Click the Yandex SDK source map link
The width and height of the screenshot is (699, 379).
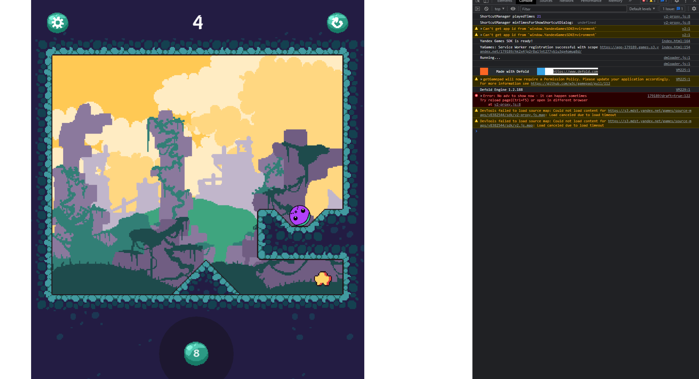[648, 111]
